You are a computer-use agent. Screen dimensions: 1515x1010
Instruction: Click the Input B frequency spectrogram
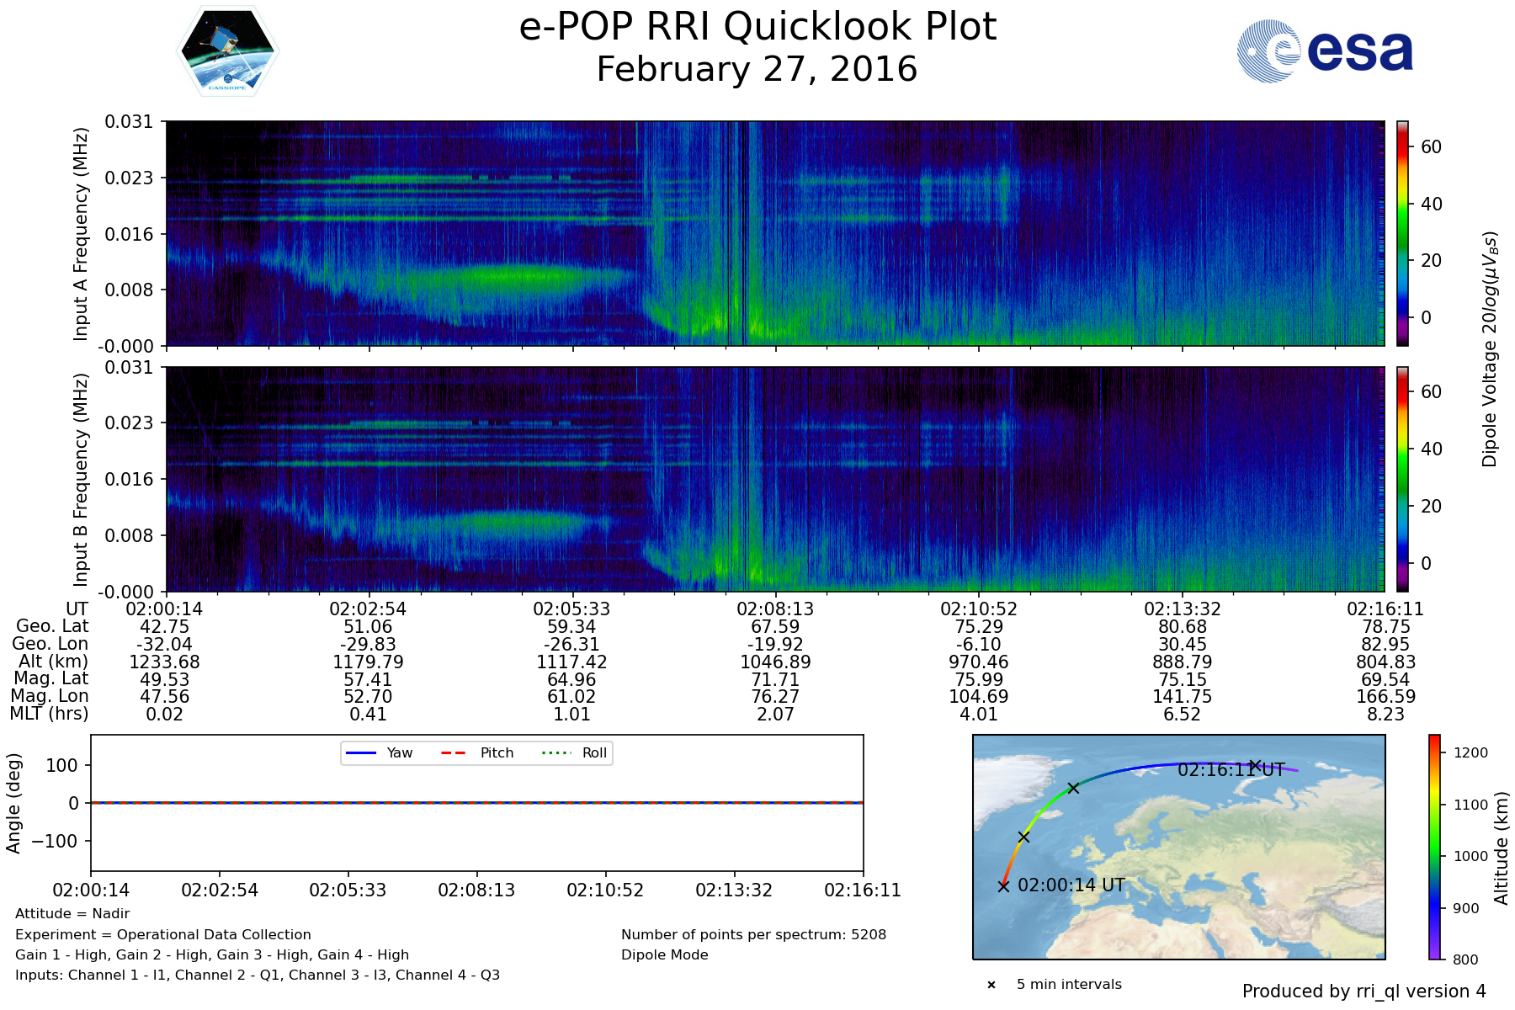[774, 479]
